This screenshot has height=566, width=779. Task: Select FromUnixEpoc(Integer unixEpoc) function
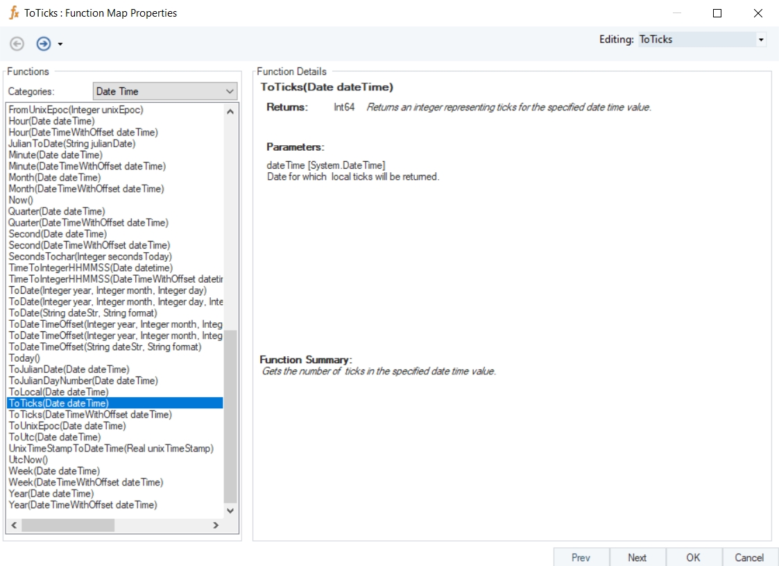pyautogui.click(x=76, y=110)
